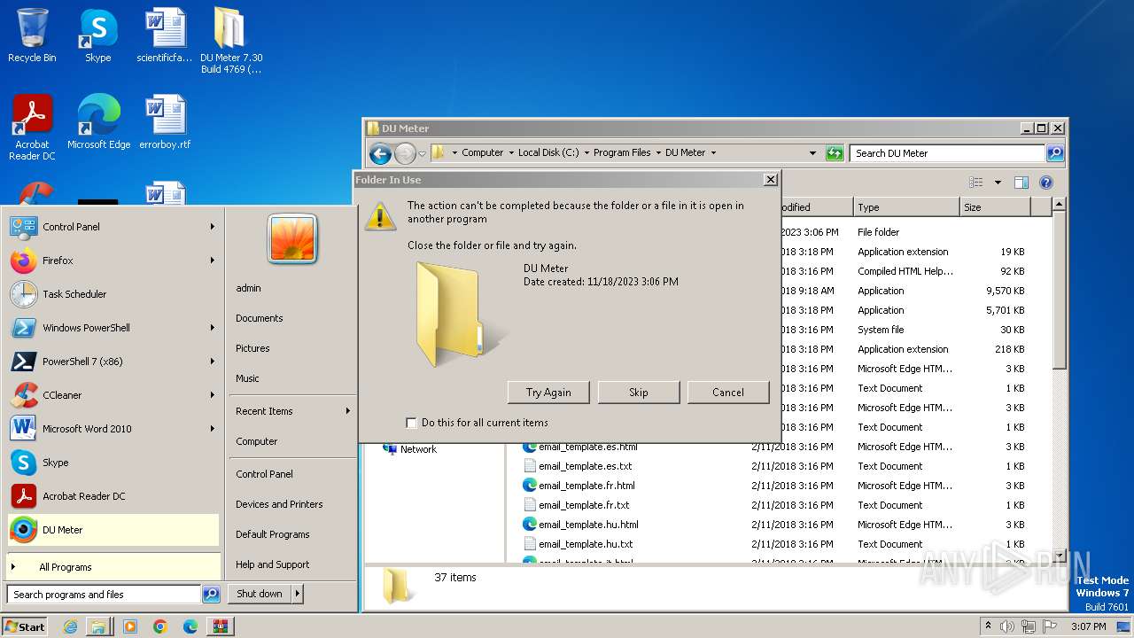Expand PowerShell 7 (x86) submenu arrow
Viewport: 1134px width, 638px height.
[x=213, y=362]
